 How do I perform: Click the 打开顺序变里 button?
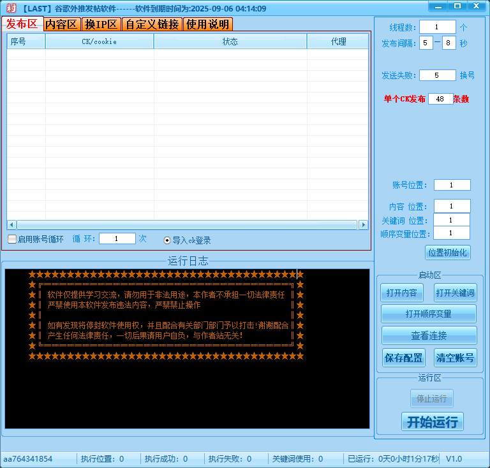pyautogui.click(x=429, y=314)
